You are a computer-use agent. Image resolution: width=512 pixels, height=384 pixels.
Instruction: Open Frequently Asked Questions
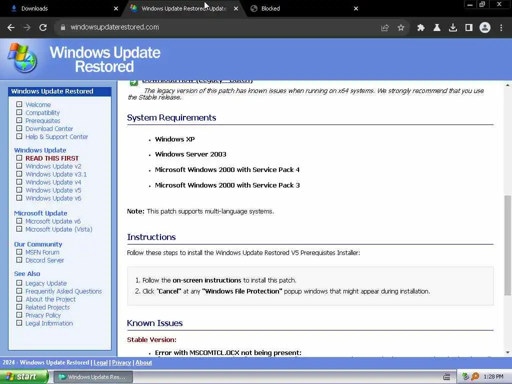click(63, 291)
